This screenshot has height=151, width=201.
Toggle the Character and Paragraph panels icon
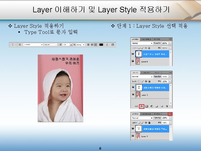click(x=113, y=45)
